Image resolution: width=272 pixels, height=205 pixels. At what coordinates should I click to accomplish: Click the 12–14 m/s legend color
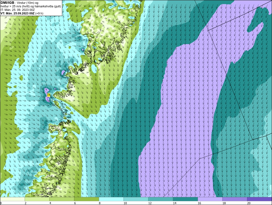pyautogui.click(x=161, y=199)
